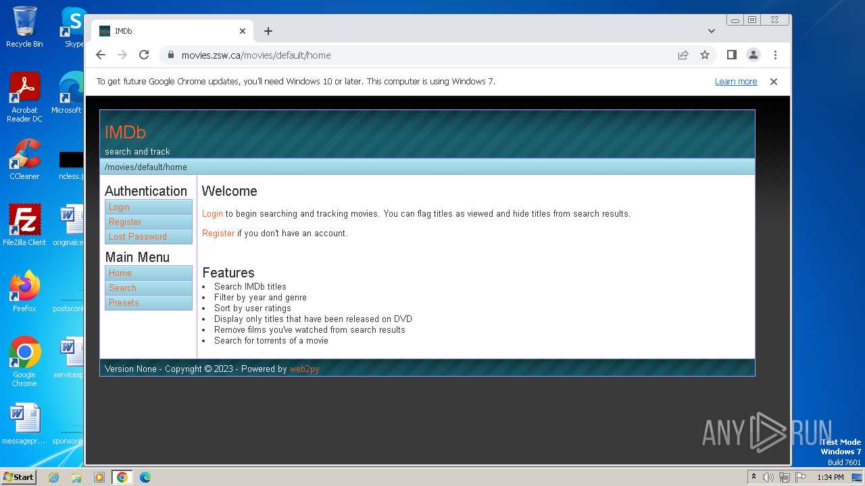Open Login in Authentication menu
The height and width of the screenshot is (486, 865).
click(149, 207)
